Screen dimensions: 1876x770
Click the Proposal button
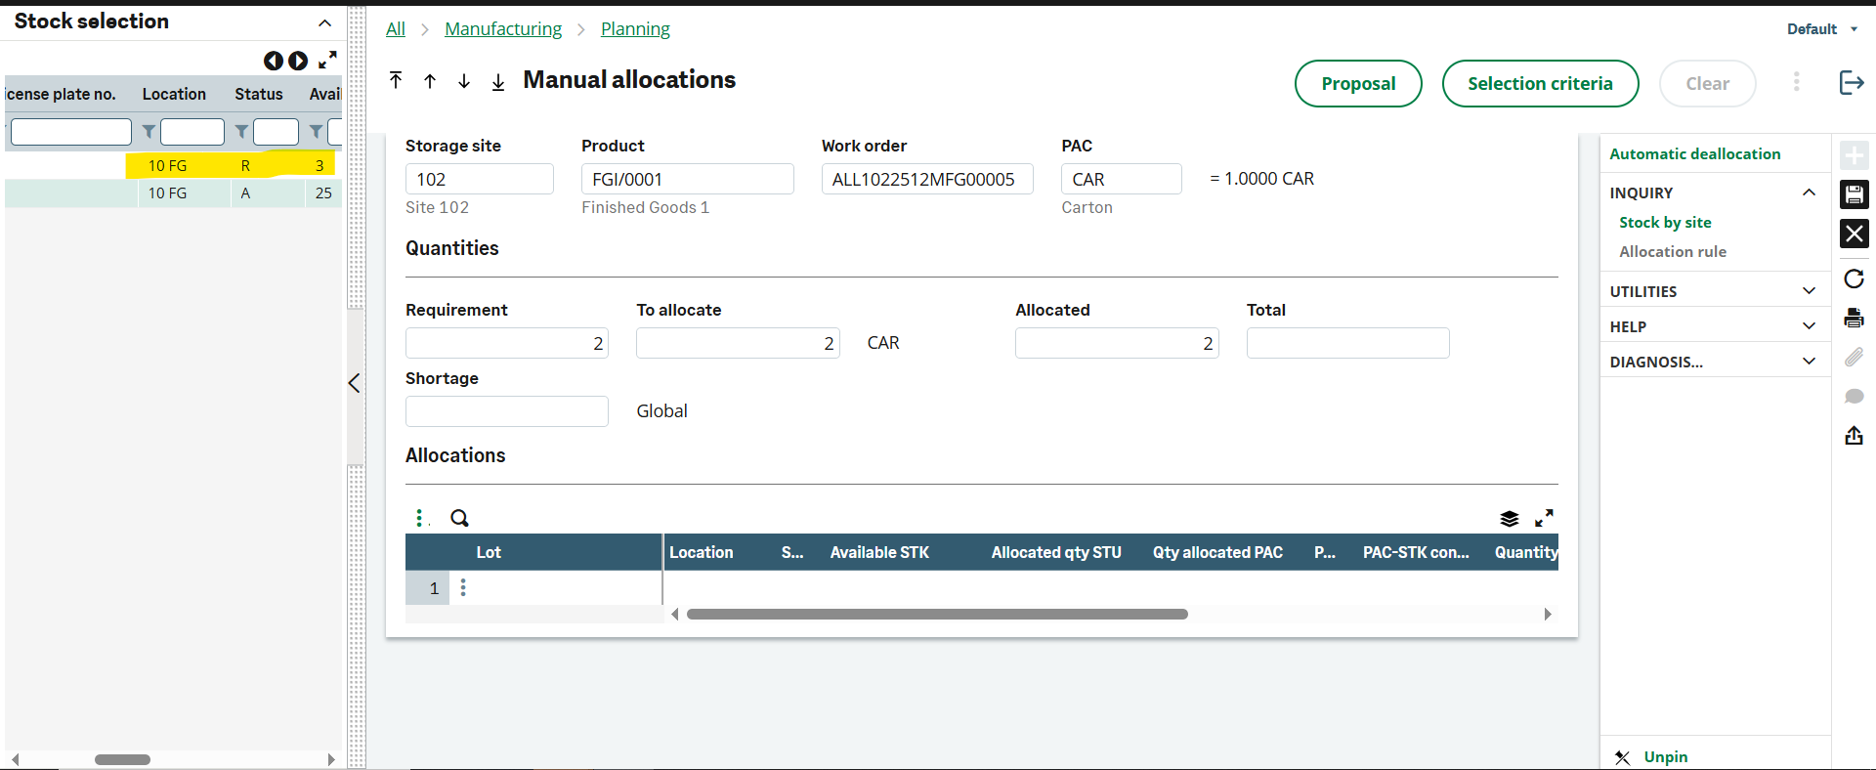[x=1358, y=83]
